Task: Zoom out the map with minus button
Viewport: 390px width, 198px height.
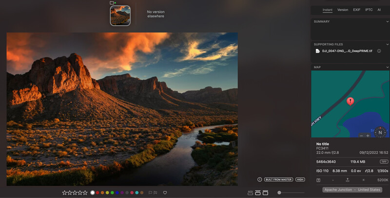Action: click(361, 136)
